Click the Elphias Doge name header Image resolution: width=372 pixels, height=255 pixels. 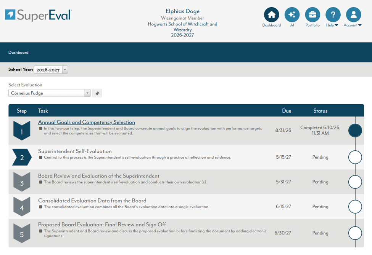182,11
